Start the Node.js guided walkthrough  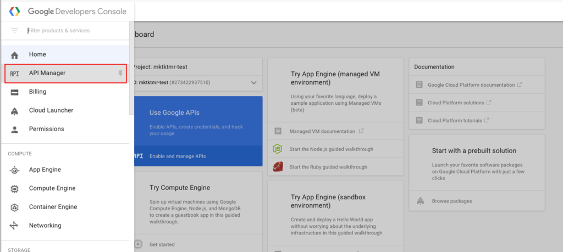pyautogui.click(x=332, y=149)
